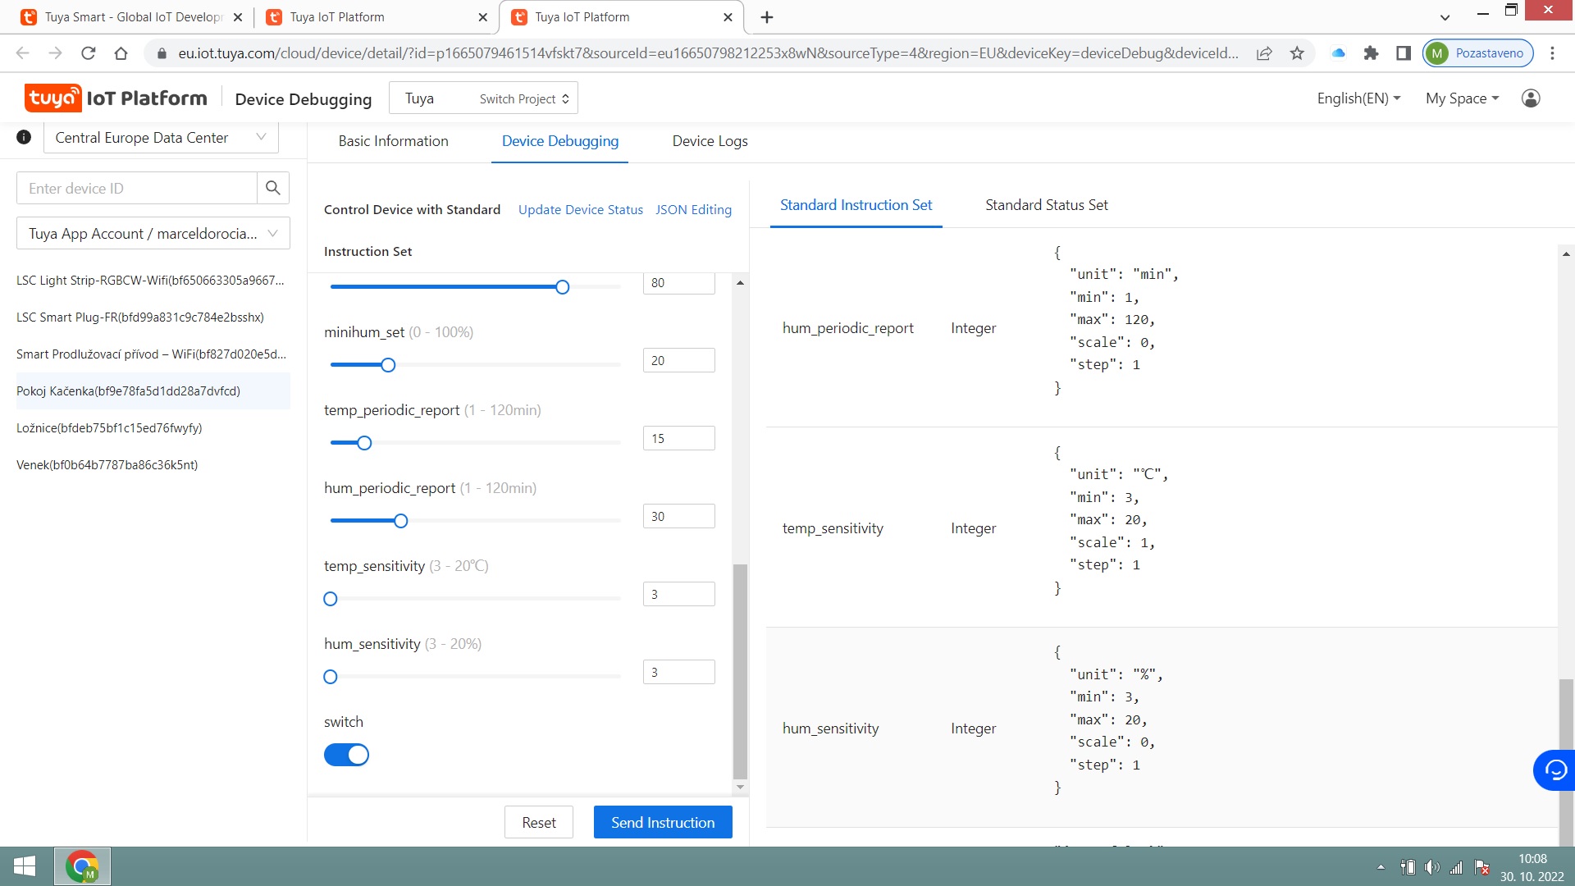Click the browser reload page icon
The height and width of the screenshot is (886, 1575).
point(89,53)
